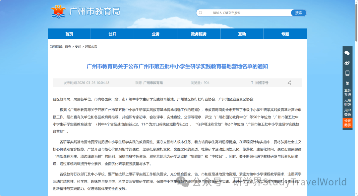Screen dimensions: 358x196
Task: Switch to the 公开 tab
Action: 112,33
